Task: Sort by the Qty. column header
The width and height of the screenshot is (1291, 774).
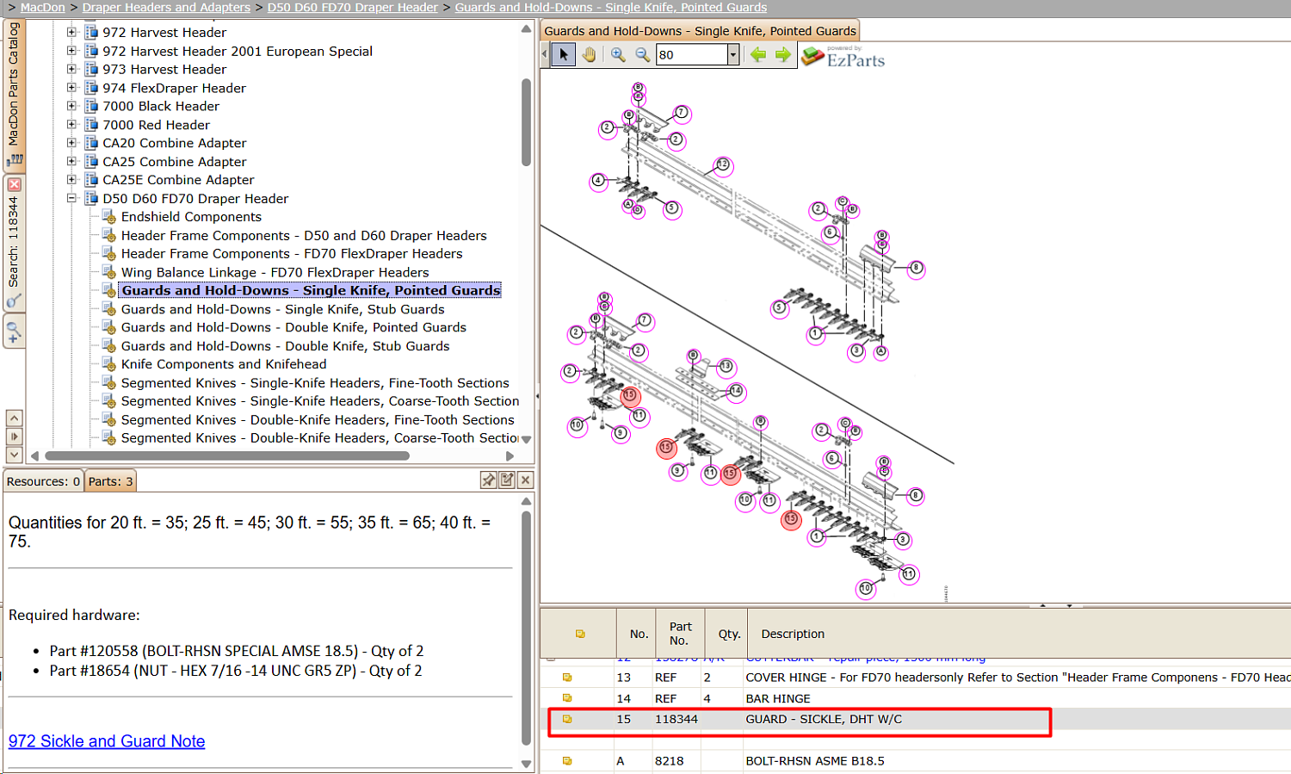Action: (729, 634)
